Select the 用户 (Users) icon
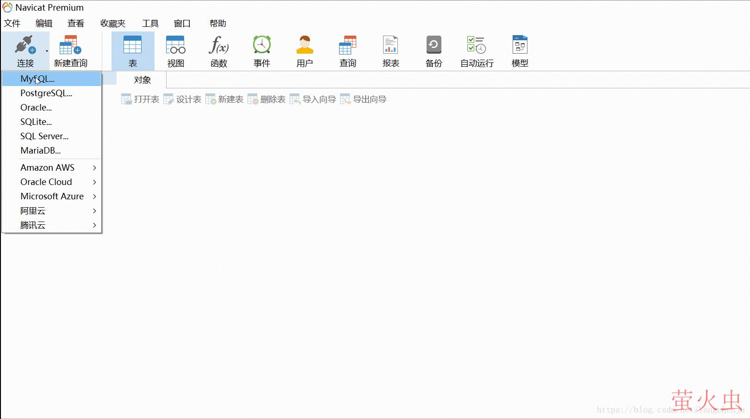 point(304,50)
